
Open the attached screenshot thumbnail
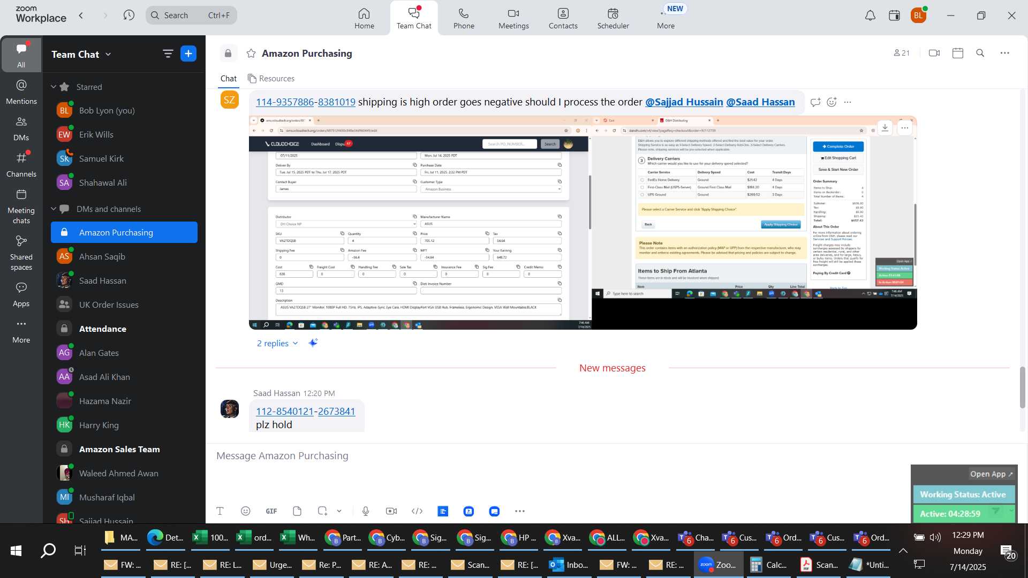583,223
